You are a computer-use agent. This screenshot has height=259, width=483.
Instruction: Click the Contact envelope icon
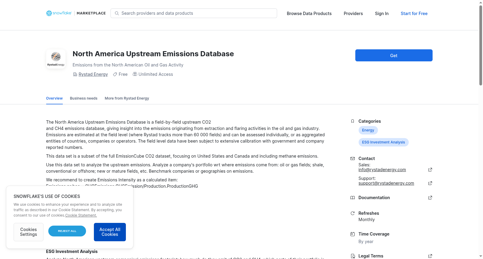click(x=353, y=159)
